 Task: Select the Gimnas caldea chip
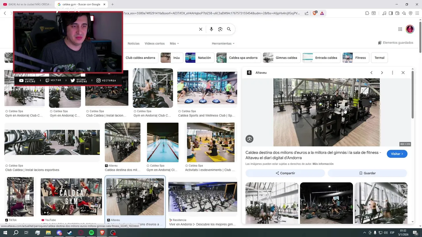coord(282,58)
